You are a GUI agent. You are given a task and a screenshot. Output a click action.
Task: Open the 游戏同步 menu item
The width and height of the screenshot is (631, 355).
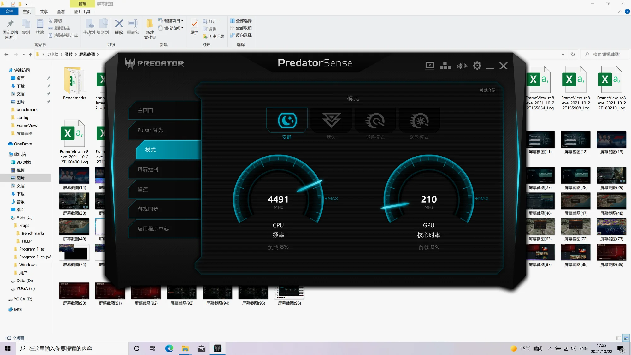click(165, 209)
